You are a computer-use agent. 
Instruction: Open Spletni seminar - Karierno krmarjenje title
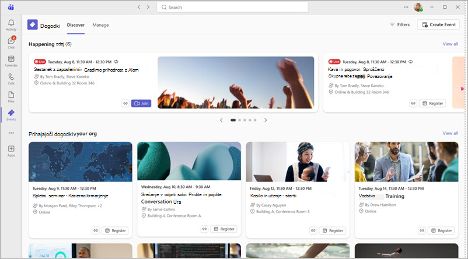[x=71, y=196]
